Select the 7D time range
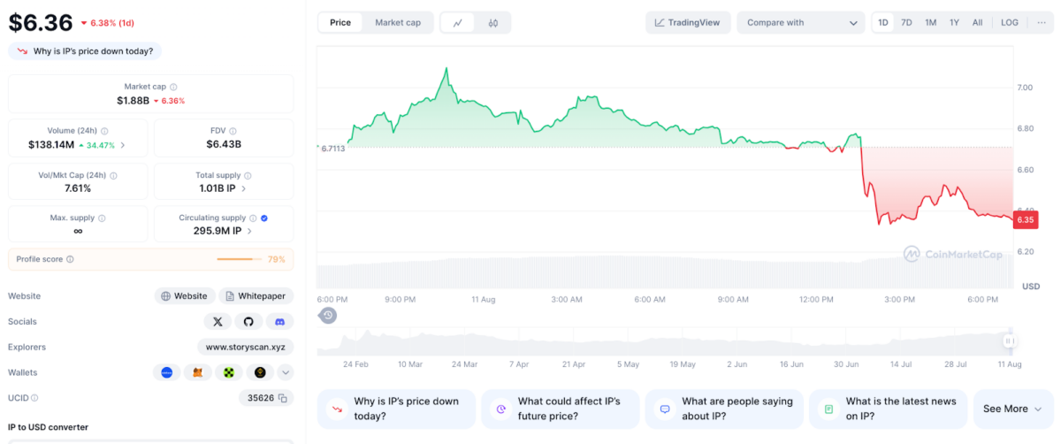The height and width of the screenshot is (444, 1061). [906, 23]
